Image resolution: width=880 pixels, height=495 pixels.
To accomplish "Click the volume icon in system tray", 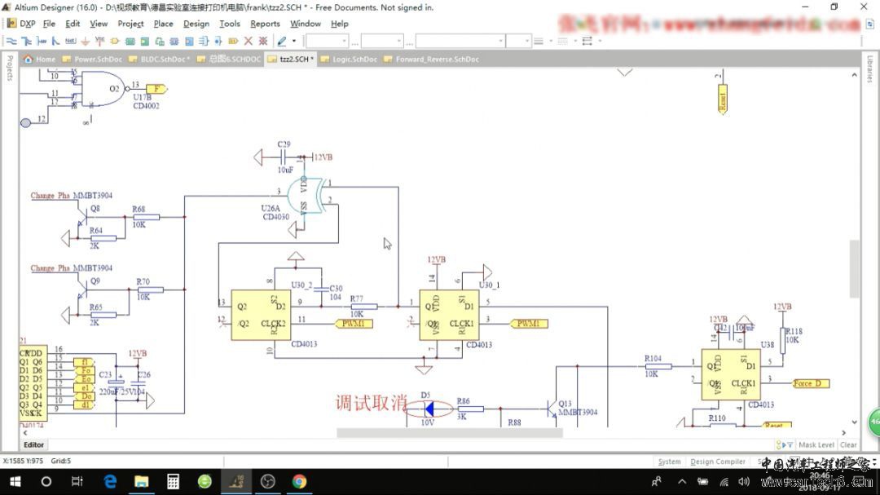I will (744, 481).
